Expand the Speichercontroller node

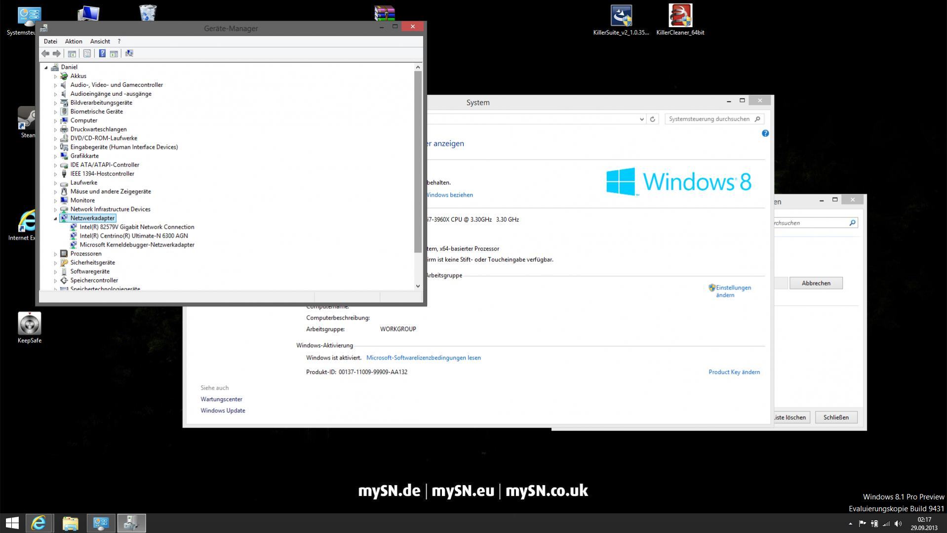(x=56, y=281)
